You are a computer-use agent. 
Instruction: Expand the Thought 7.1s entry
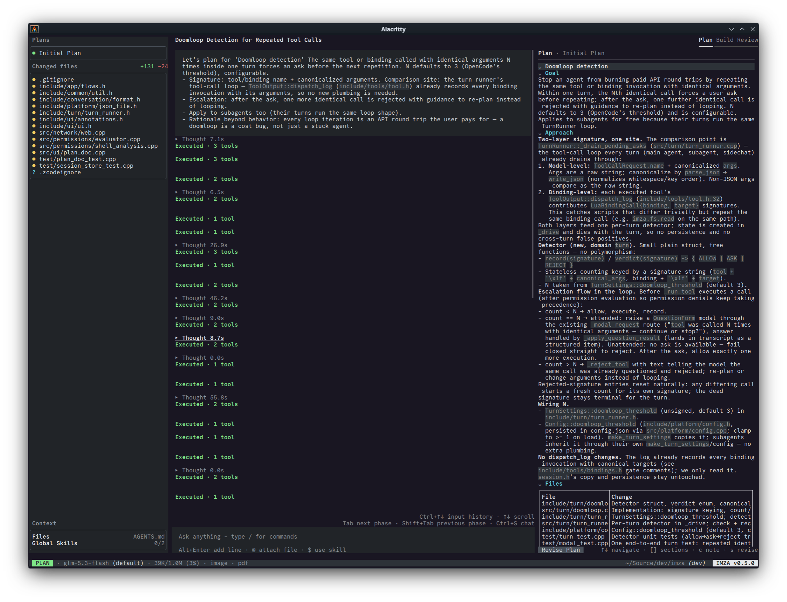tap(200, 139)
